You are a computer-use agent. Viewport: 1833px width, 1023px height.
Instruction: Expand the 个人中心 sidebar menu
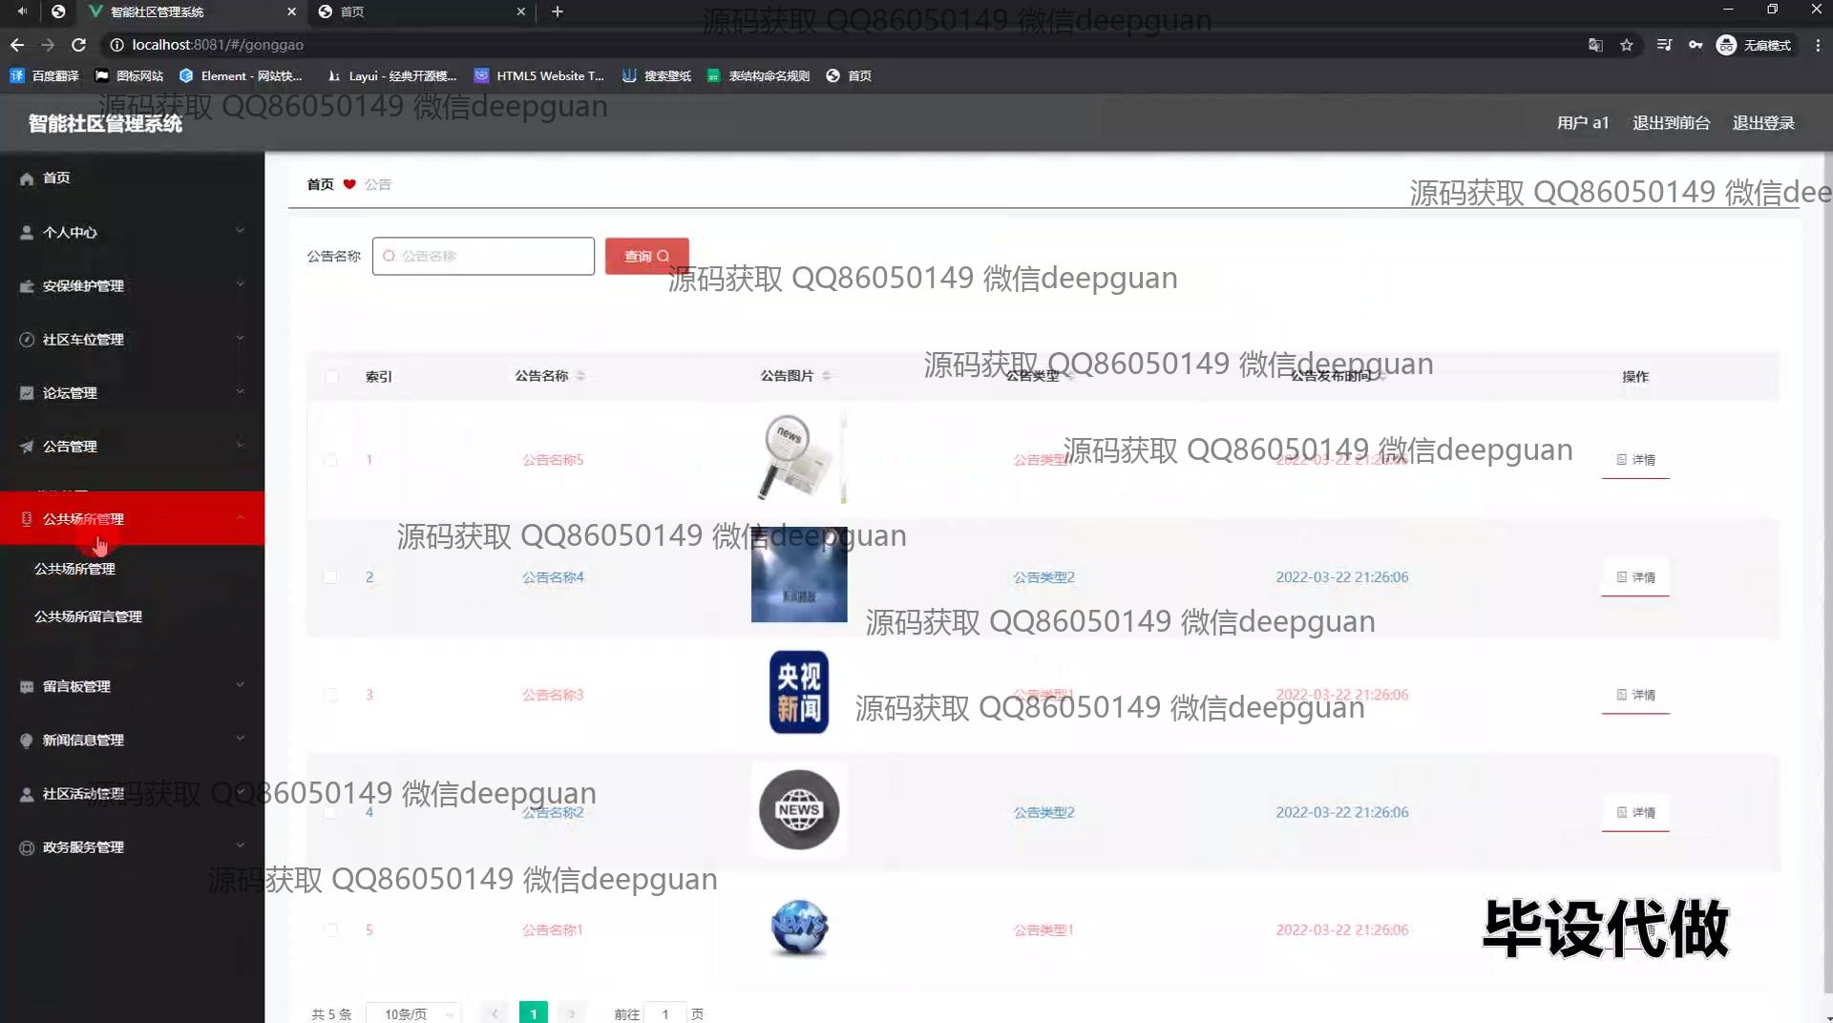[132, 232]
